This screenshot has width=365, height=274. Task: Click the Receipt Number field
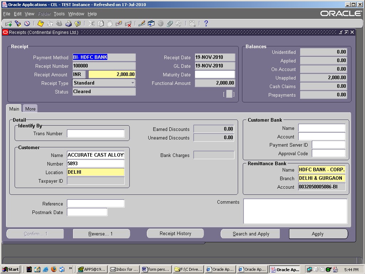104,66
